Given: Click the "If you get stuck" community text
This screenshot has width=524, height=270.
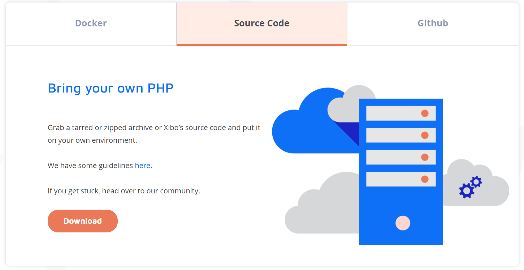Looking at the screenshot, I should click(x=124, y=191).
